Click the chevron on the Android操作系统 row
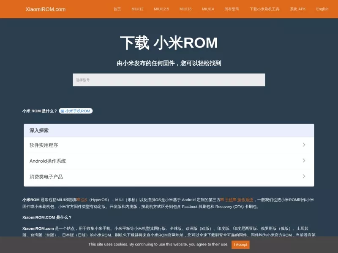This screenshot has height=253, width=338. tap(304, 161)
